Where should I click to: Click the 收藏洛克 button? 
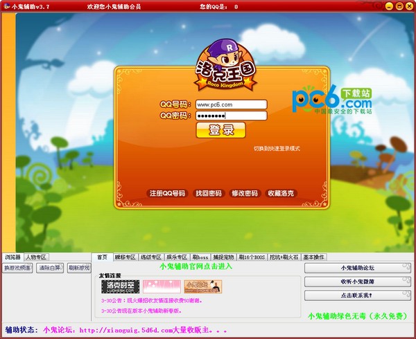coord(281,193)
